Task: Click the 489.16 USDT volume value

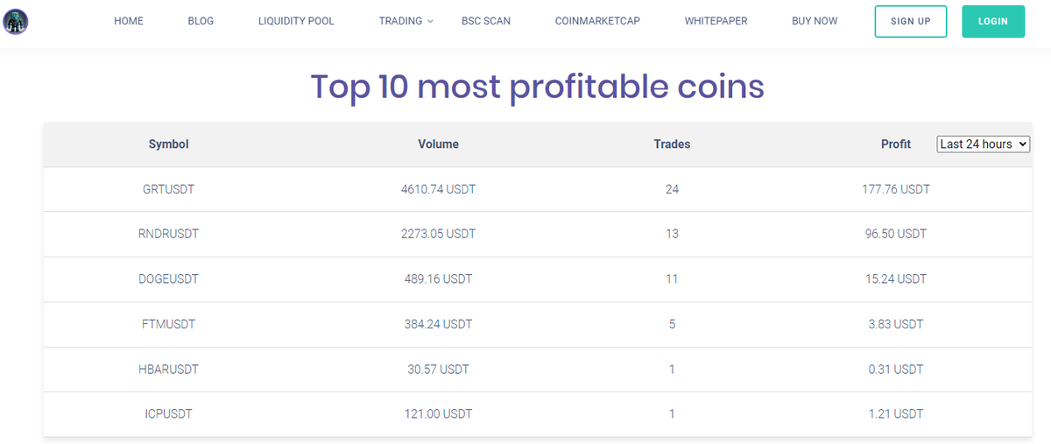Action: point(438,279)
